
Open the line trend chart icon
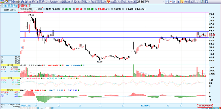pyautogui.click(x=171, y=2)
